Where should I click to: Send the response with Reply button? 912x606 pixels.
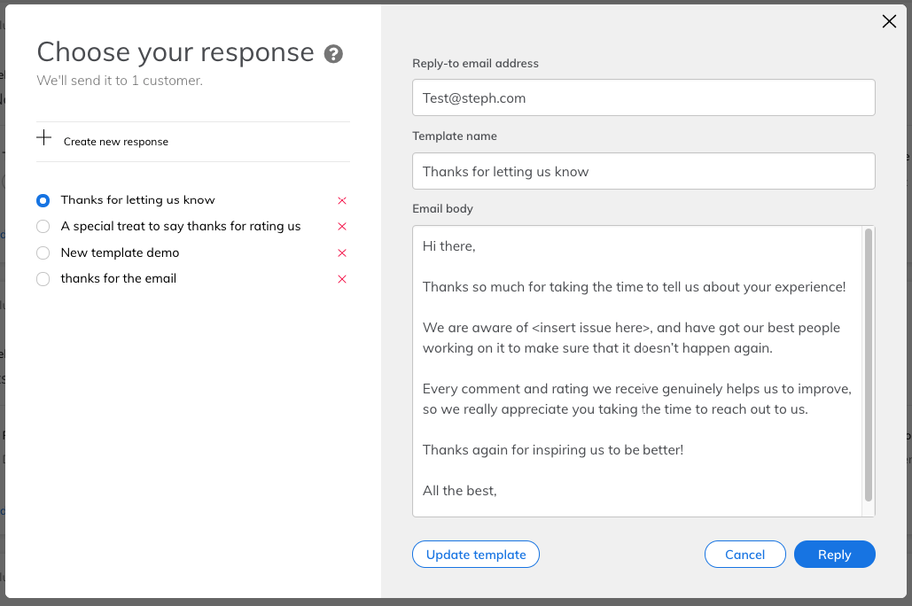(x=834, y=555)
